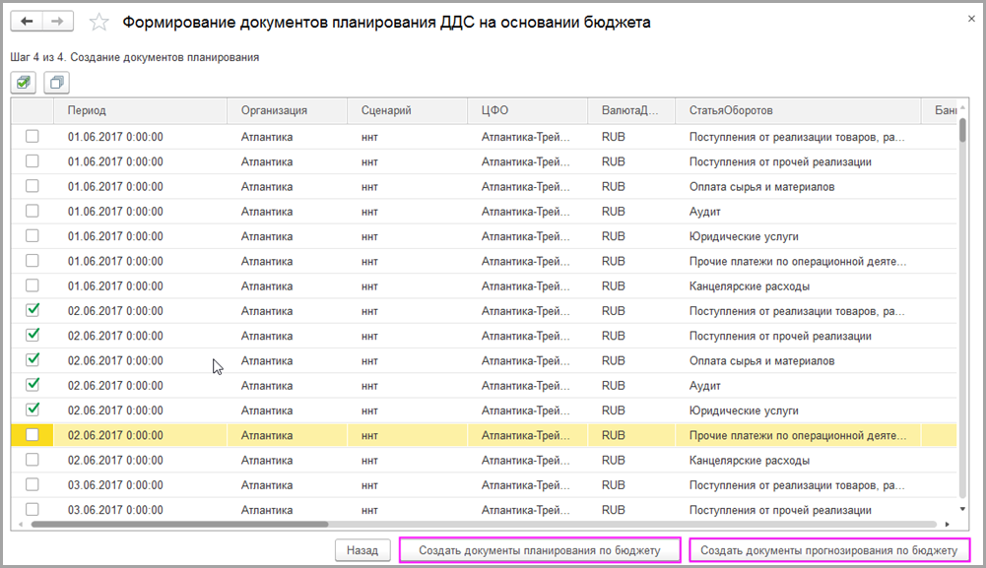986x568 pixels.
Task: Add form to favorites with star icon
Action: (99, 22)
